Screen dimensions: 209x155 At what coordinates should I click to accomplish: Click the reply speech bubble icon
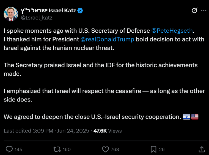[9, 149]
